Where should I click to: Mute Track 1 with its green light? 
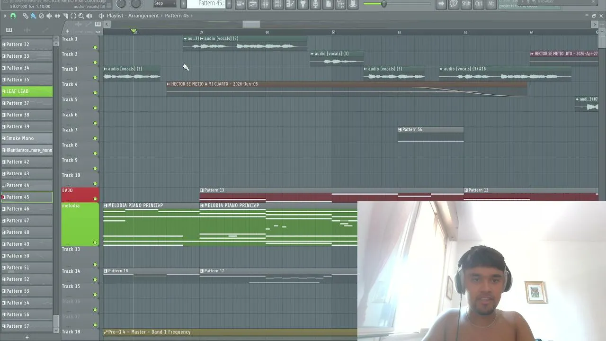95,47
